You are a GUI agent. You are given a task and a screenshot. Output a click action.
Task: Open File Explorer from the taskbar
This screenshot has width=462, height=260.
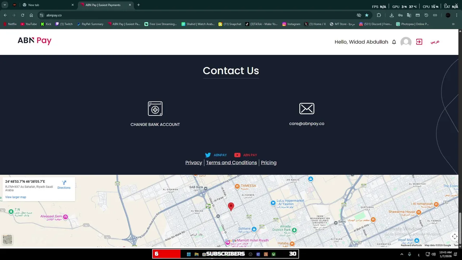pos(196,254)
